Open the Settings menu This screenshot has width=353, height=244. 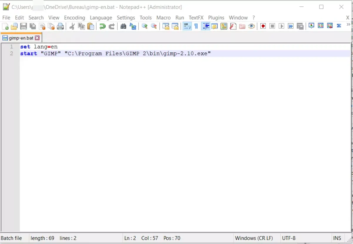(126, 18)
